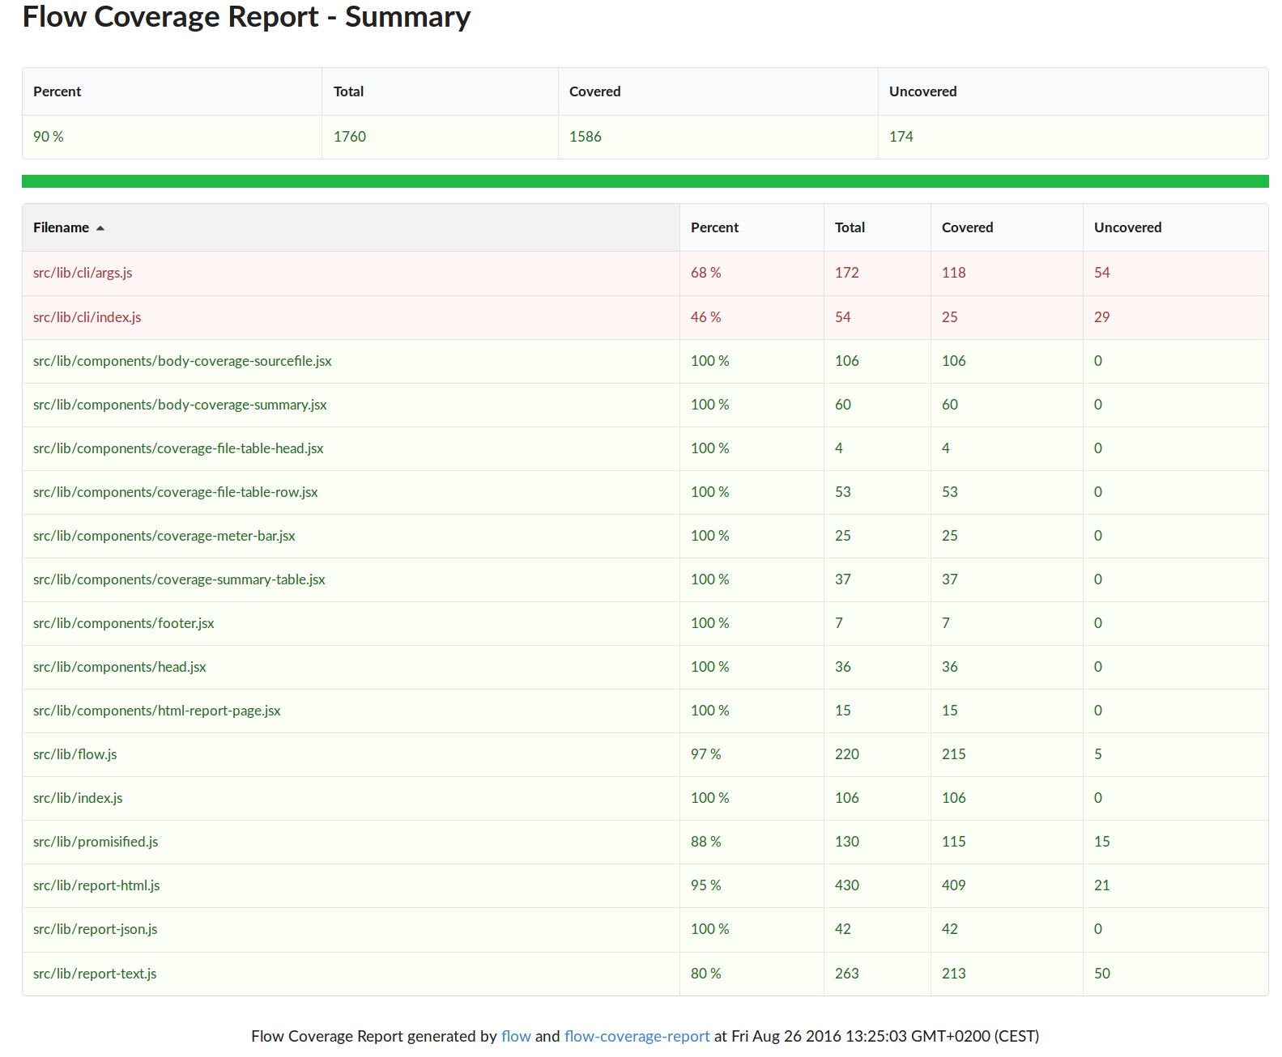Open src/lib/report-text.js file report

click(x=95, y=974)
